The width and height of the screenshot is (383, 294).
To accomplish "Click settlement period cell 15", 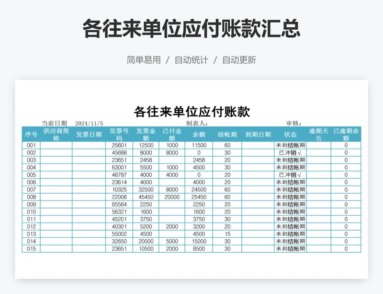I will pyautogui.click(x=227, y=234).
